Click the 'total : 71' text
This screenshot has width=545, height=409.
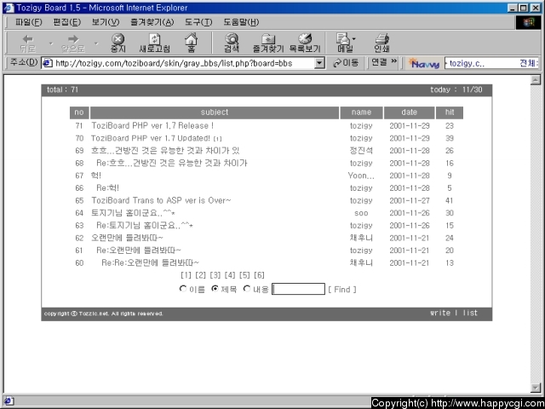(62, 89)
